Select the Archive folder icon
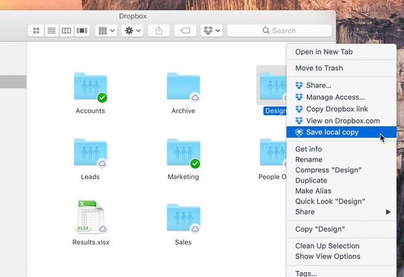404x277 pixels. coord(183,87)
